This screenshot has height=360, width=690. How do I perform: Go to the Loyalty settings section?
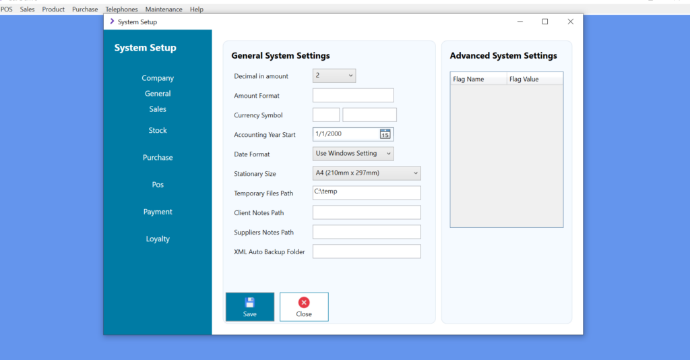tap(158, 239)
